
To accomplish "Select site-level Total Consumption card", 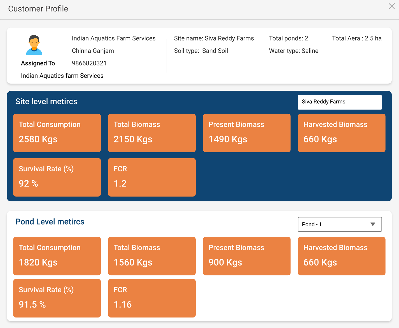I will (57, 133).
